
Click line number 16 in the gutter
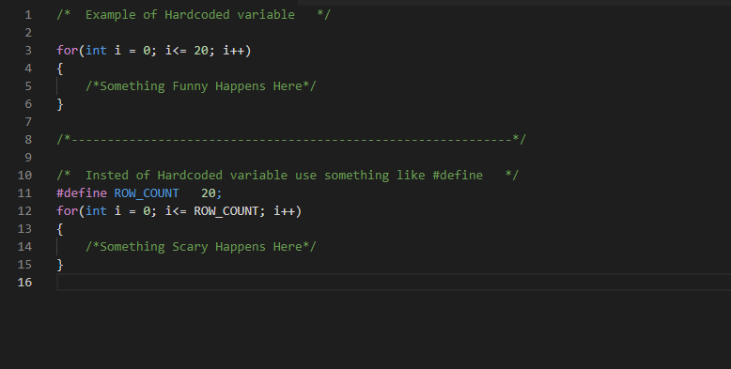[24, 283]
